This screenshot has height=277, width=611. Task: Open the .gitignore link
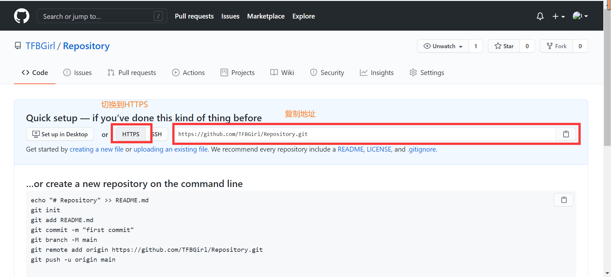click(x=421, y=149)
